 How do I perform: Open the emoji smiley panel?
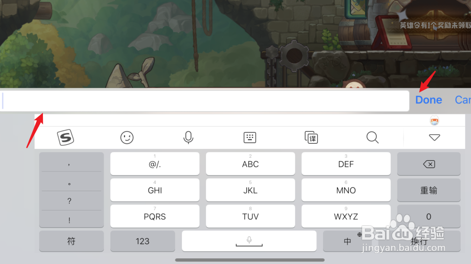click(127, 137)
